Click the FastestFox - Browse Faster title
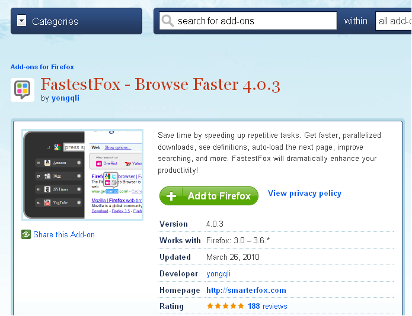Image resolution: width=412 pixels, height=316 pixels. tap(160, 85)
